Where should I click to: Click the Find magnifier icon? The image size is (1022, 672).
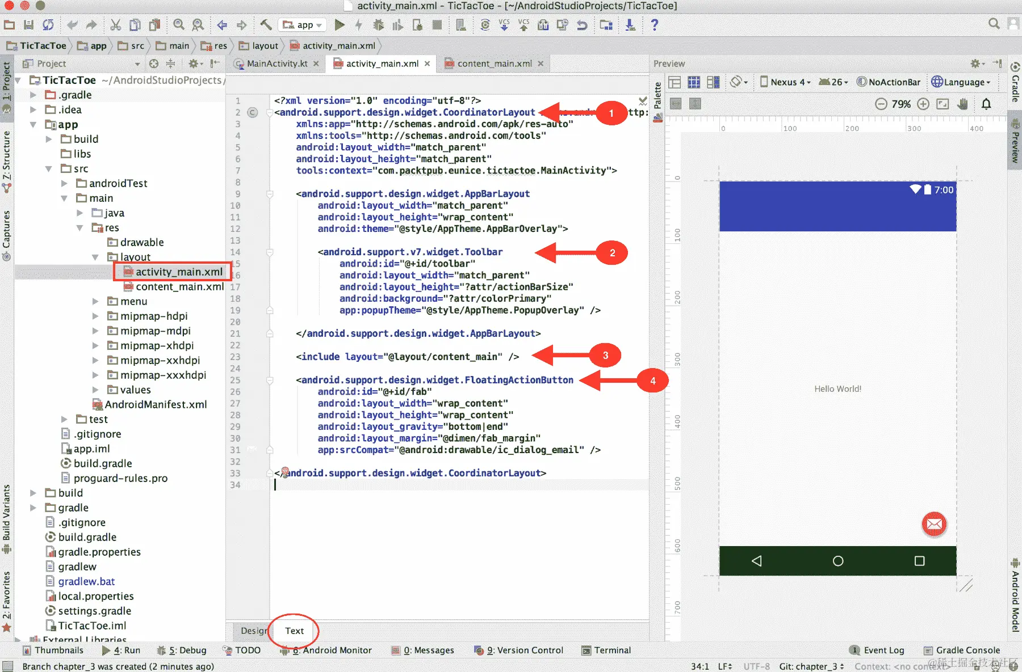point(179,25)
